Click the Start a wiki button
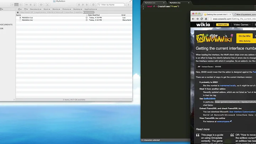 (222, 25)
